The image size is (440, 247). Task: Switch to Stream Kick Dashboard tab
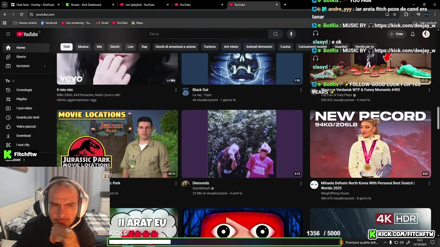[x=89, y=5]
